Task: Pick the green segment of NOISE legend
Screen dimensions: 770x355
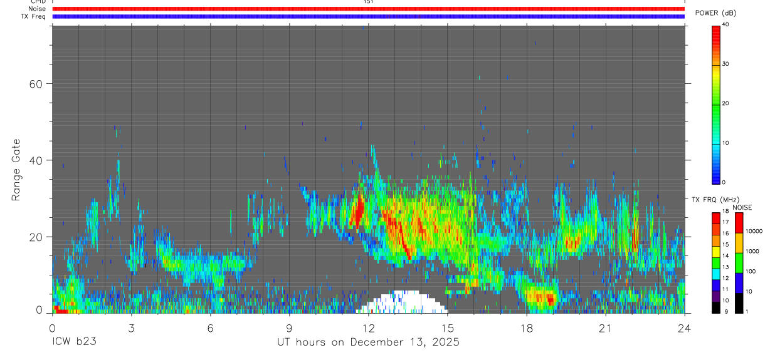Action: (x=739, y=263)
